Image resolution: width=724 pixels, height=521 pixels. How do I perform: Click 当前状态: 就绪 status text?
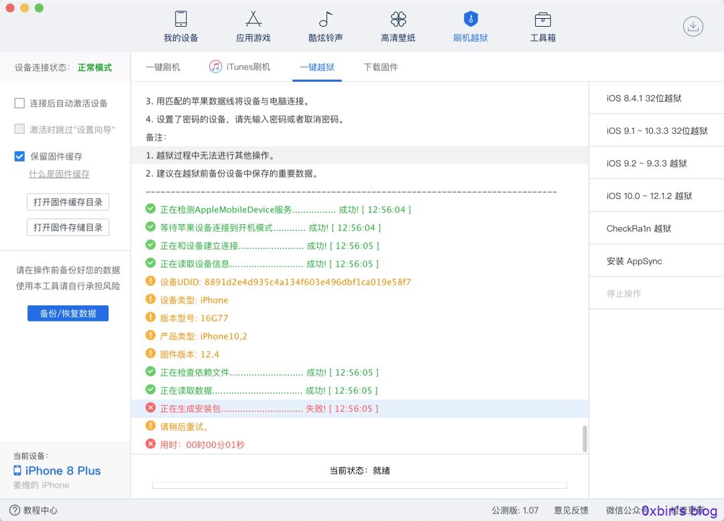tap(360, 470)
